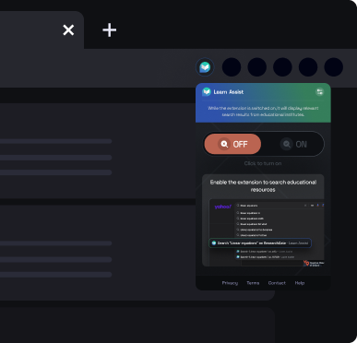
Task: Click magnifier icon inside the OFF button
Action: pos(224,144)
